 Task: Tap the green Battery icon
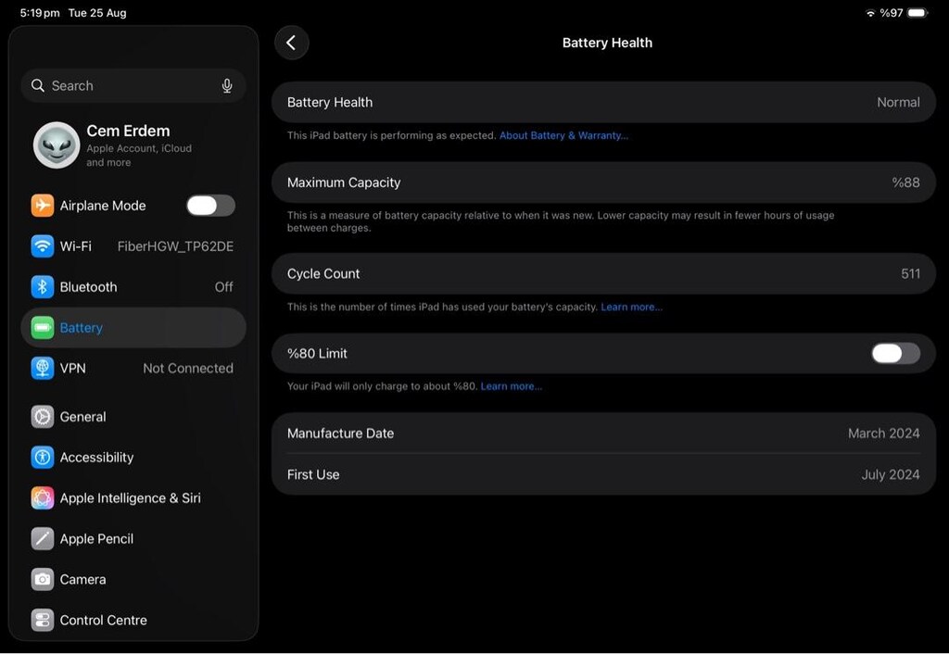(43, 328)
